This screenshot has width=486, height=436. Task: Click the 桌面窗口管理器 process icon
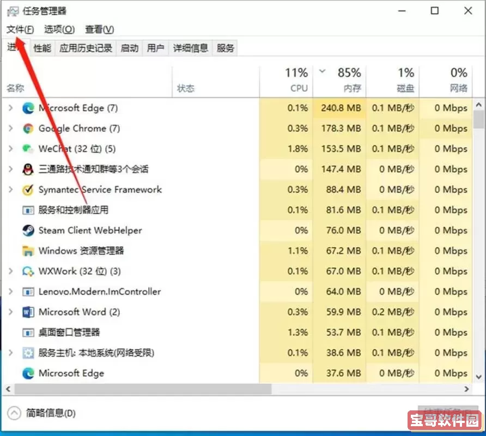(28, 333)
